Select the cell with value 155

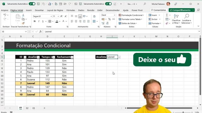pos(47,61)
